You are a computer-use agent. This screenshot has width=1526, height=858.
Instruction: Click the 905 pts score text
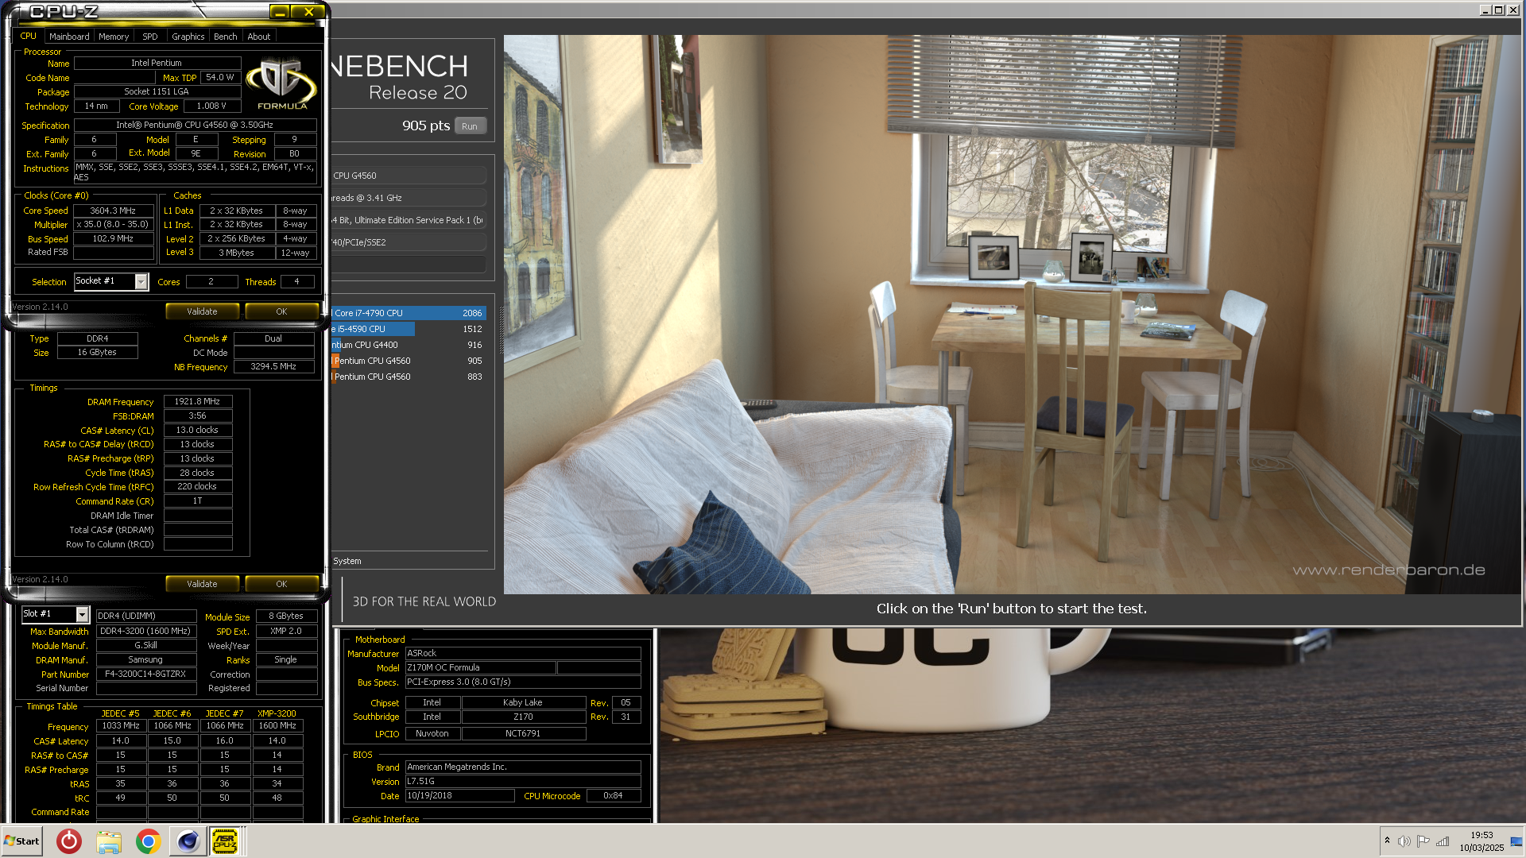click(x=426, y=126)
